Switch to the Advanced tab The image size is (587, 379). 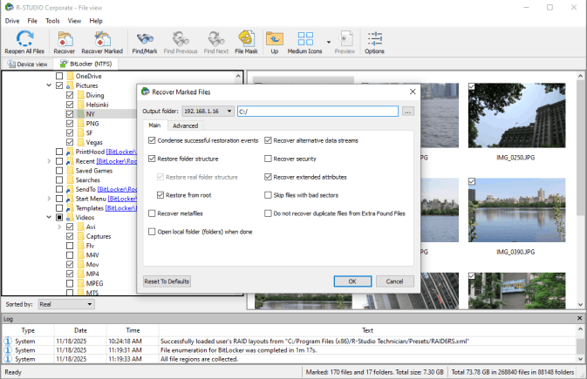pyautogui.click(x=185, y=125)
